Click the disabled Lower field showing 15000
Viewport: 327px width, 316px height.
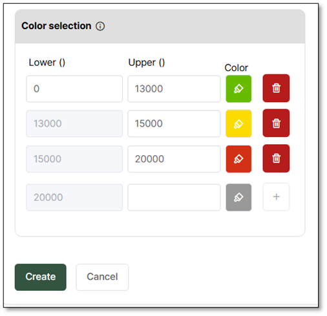click(x=74, y=159)
